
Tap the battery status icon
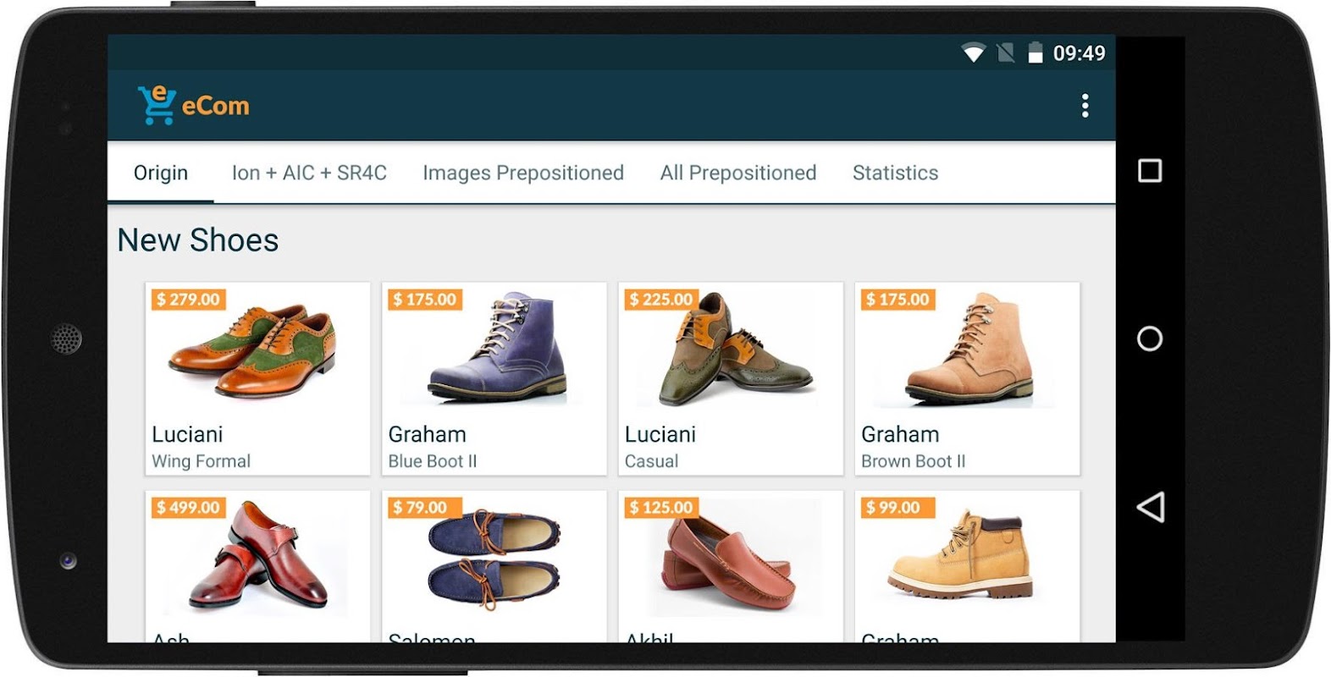[x=1035, y=53]
